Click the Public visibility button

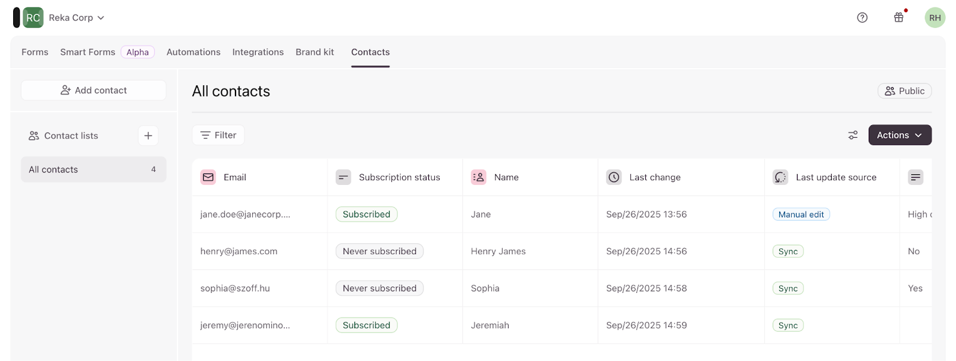(x=904, y=91)
